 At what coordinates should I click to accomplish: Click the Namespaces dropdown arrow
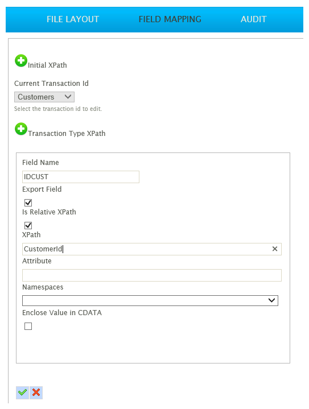(271, 300)
